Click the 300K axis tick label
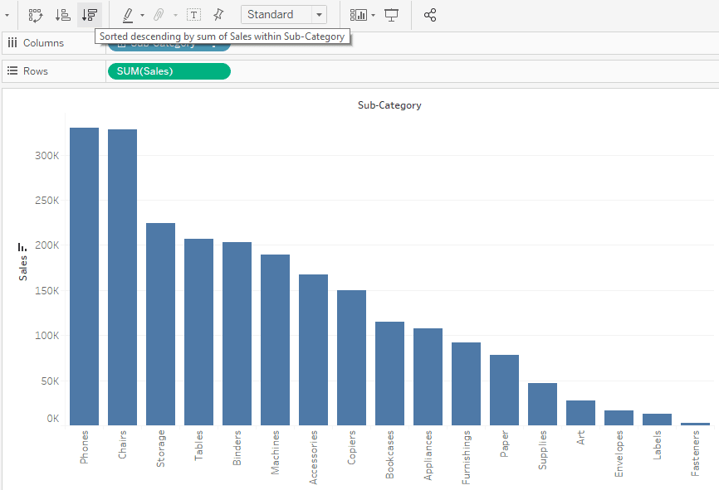 [47, 155]
